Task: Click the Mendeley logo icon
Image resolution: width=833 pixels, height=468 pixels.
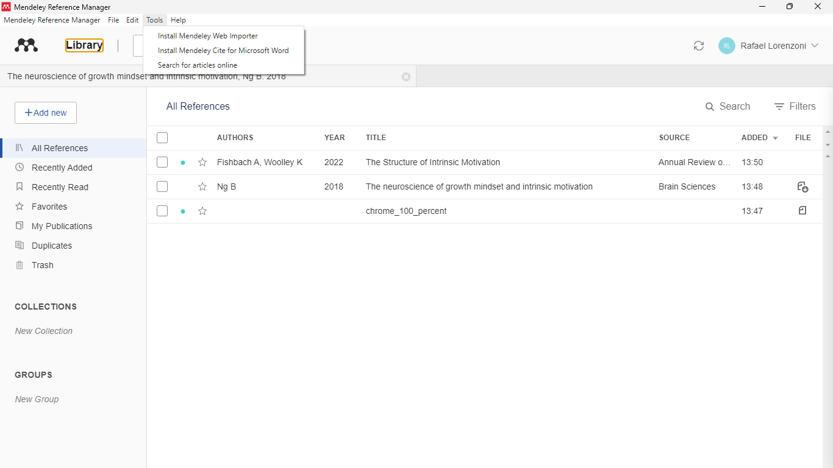Action: click(x=26, y=46)
